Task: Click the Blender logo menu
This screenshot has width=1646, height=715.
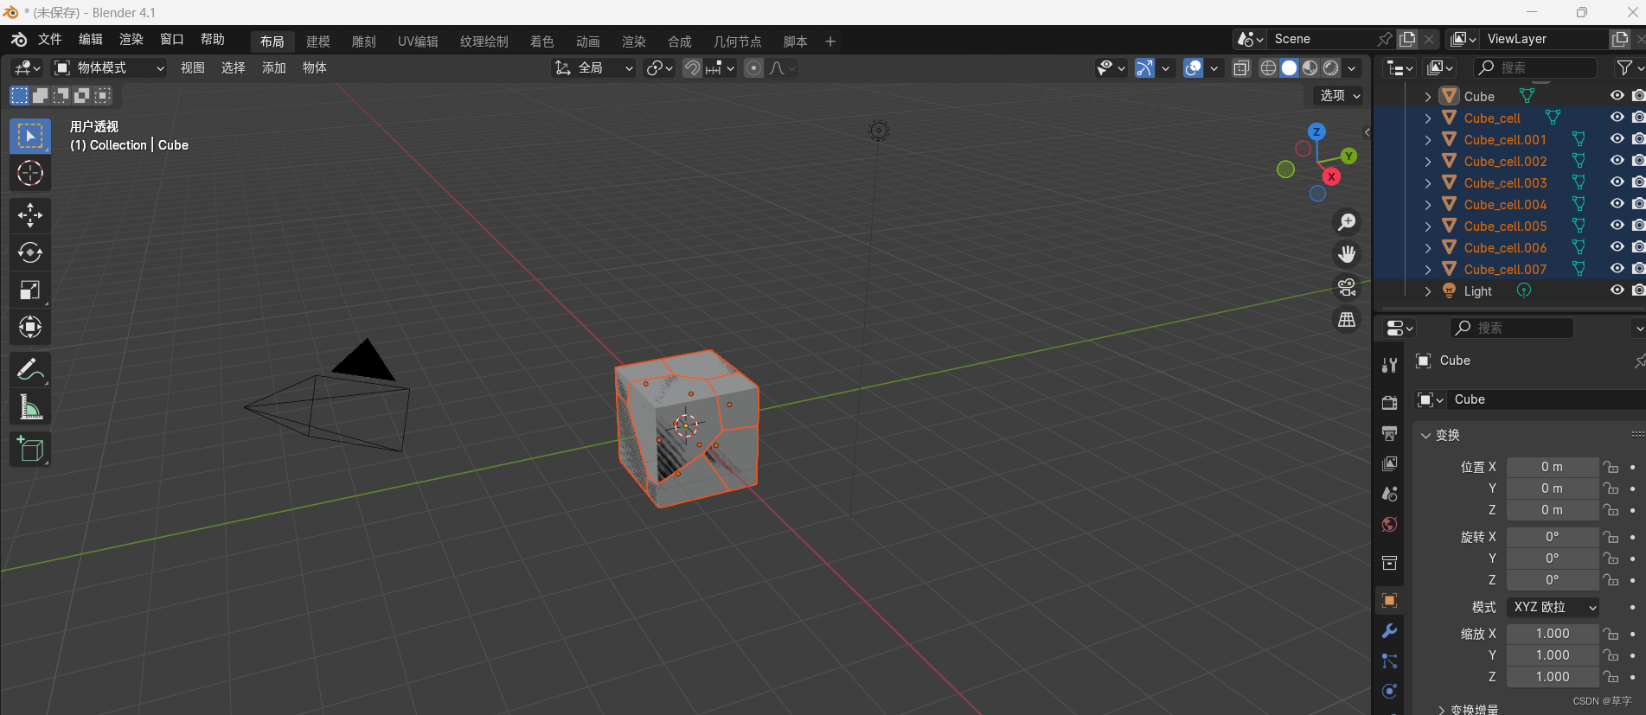Action: click(19, 40)
